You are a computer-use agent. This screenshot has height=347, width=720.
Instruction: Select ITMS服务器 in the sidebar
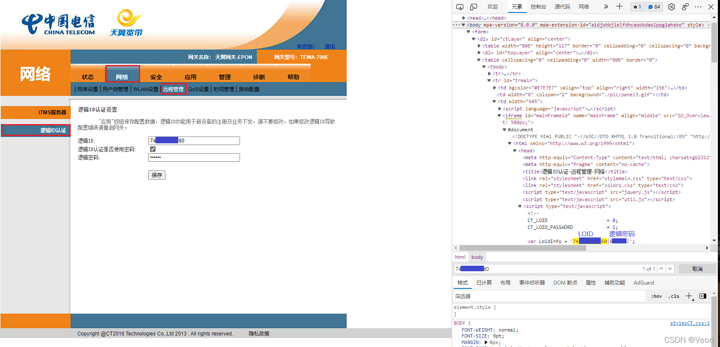pos(35,112)
